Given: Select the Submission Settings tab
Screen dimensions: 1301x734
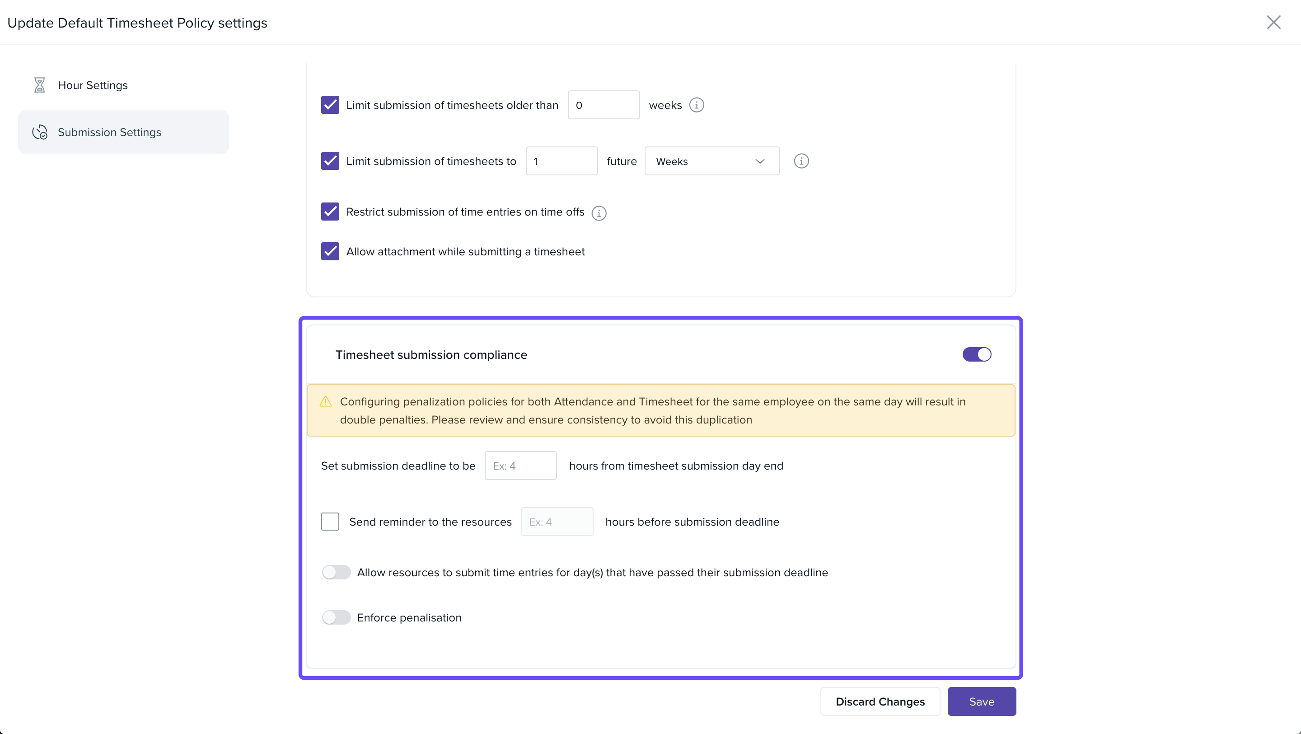Looking at the screenshot, I should tap(123, 132).
